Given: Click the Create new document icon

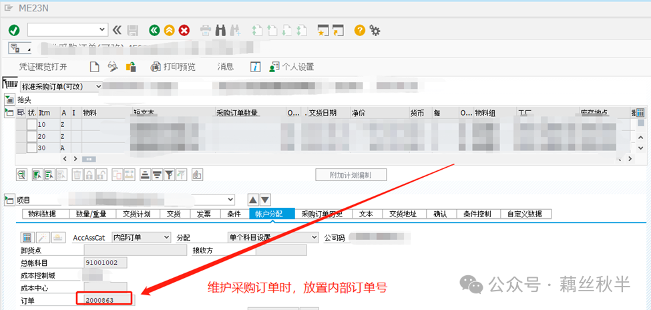Looking at the screenshot, I should click(95, 67).
